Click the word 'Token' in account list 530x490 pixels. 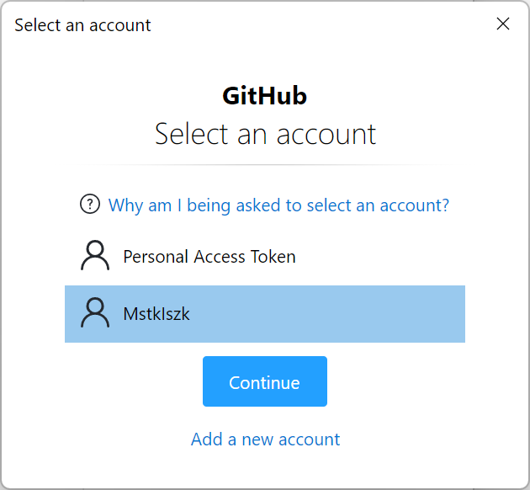click(x=273, y=257)
